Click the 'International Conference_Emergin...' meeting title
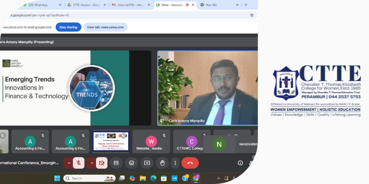 pos(29,163)
